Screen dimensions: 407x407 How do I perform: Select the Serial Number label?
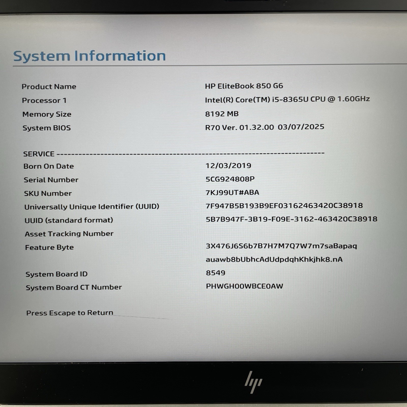(51, 180)
